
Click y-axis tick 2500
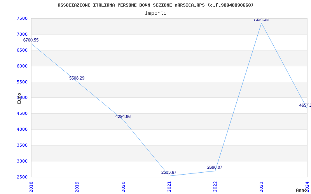coord(22,177)
